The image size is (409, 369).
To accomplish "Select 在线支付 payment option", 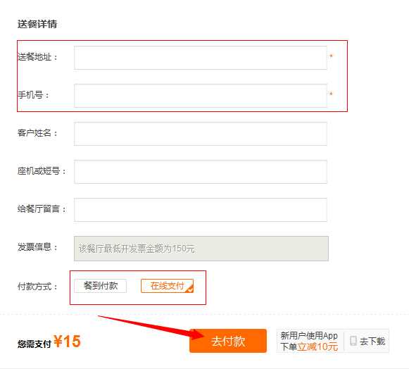I will pyautogui.click(x=168, y=286).
